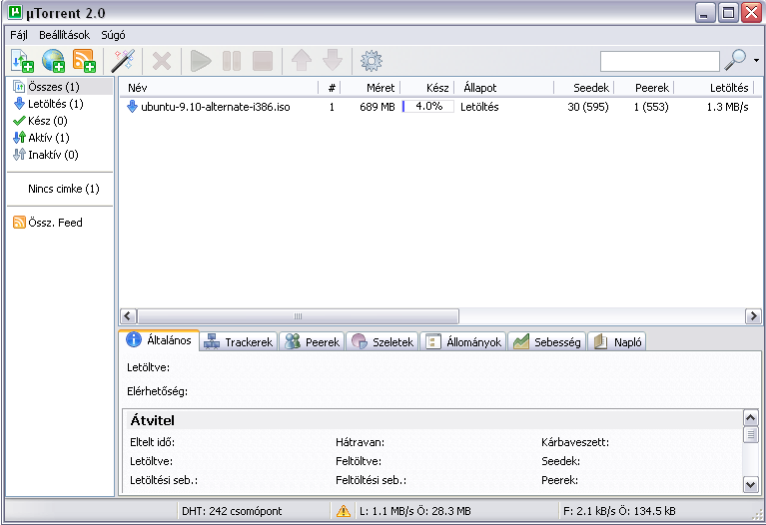Click inside the toolbar search field
Image resolution: width=766 pixels, height=525 pixels.
click(x=659, y=61)
